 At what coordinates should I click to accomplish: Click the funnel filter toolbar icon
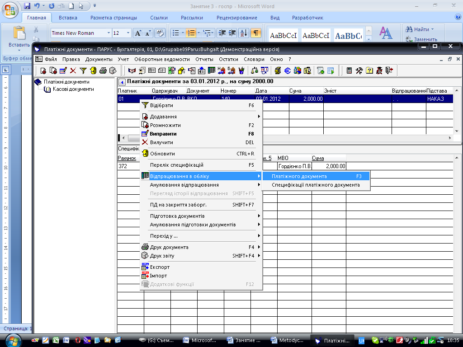[83, 70]
